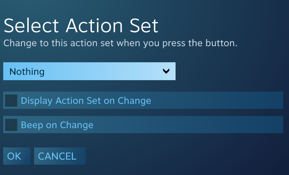The width and height of the screenshot is (289, 175).
Task: Tick the Beep on Change checkbox
Action: point(11,125)
